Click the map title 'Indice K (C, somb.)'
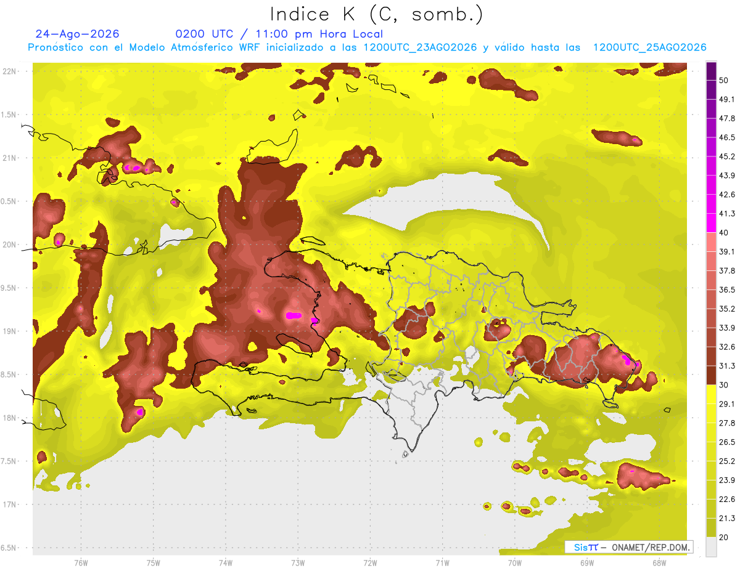Viewport: 740px width, 571px height. pyautogui.click(x=376, y=14)
